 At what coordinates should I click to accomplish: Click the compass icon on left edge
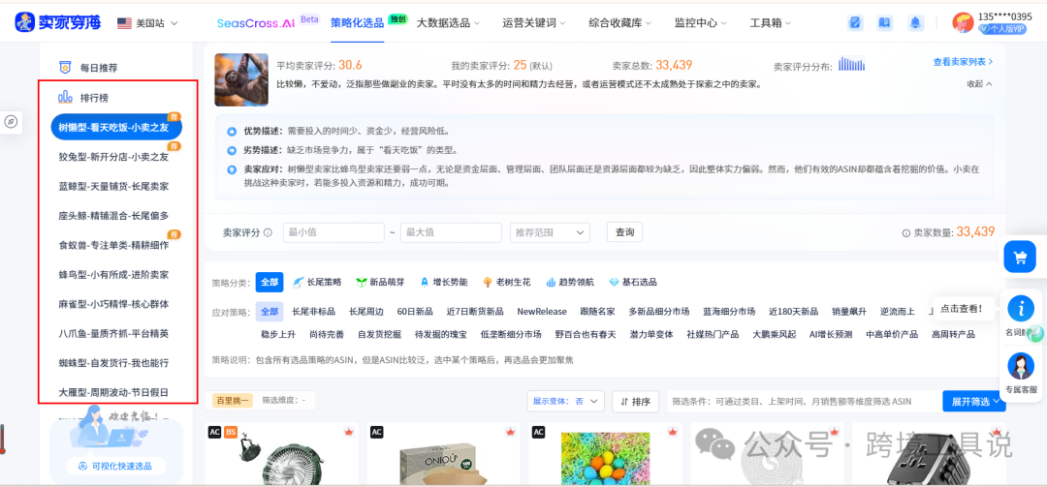(11, 122)
